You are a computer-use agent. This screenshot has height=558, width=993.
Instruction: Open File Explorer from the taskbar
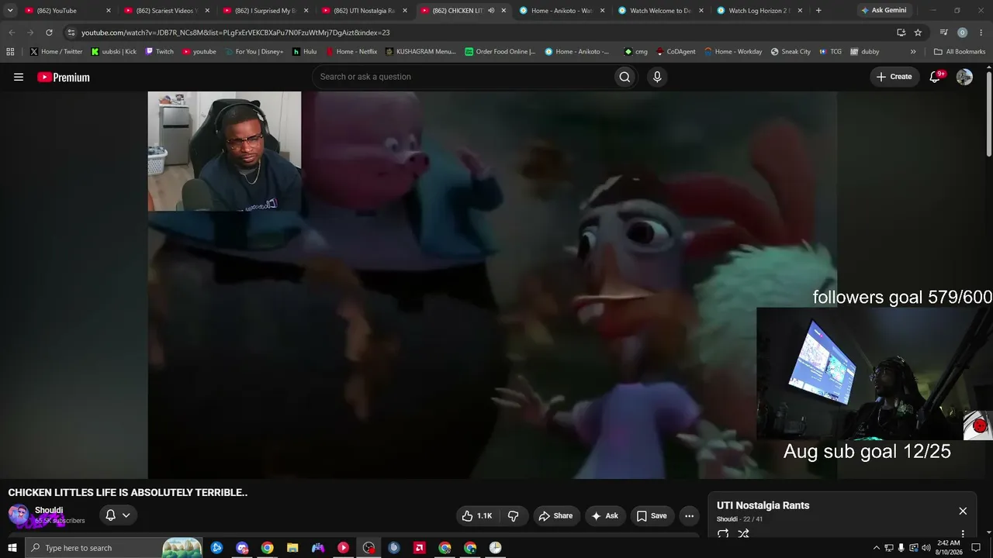point(292,548)
